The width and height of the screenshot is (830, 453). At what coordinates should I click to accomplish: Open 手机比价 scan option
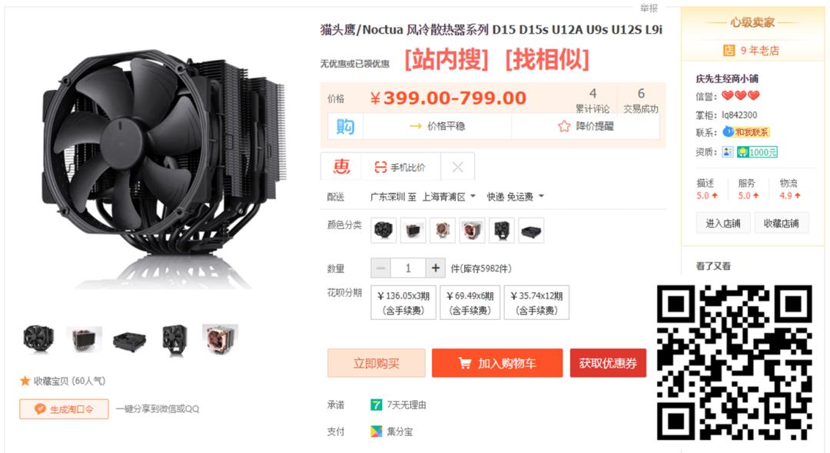click(400, 168)
